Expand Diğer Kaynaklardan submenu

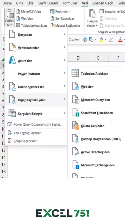point(36,100)
